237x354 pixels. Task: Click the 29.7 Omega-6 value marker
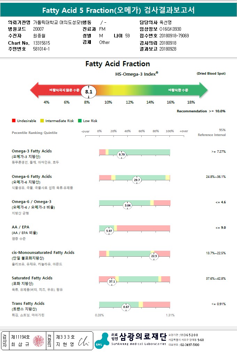(x=137, y=180)
